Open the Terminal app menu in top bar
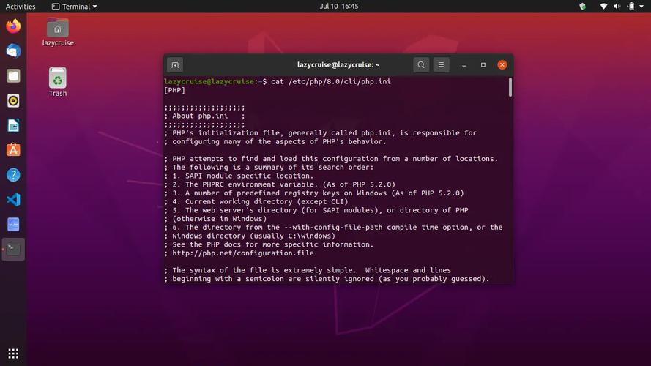651x366 pixels. [74, 7]
